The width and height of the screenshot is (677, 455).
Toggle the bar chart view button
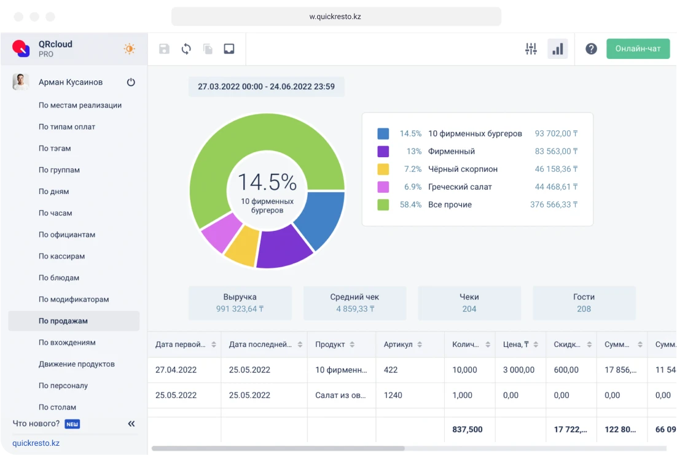pos(557,49)
